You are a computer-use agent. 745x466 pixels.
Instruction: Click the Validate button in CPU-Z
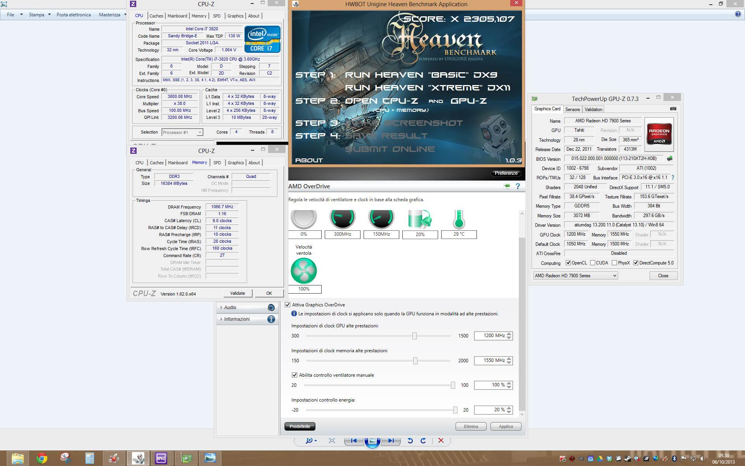pos(237,293)
